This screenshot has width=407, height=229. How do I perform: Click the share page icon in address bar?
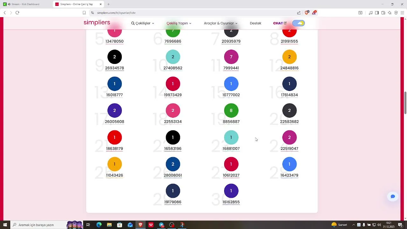[299, 13]
